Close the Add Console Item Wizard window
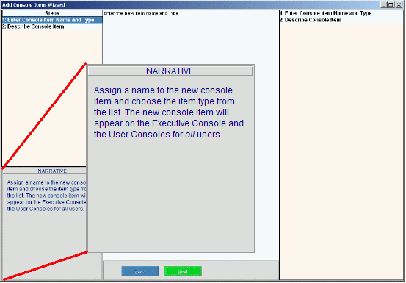The image size is (406, 283). point(399,4)
